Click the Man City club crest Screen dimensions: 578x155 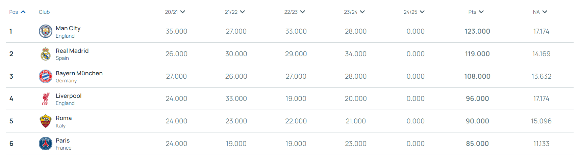45,31
